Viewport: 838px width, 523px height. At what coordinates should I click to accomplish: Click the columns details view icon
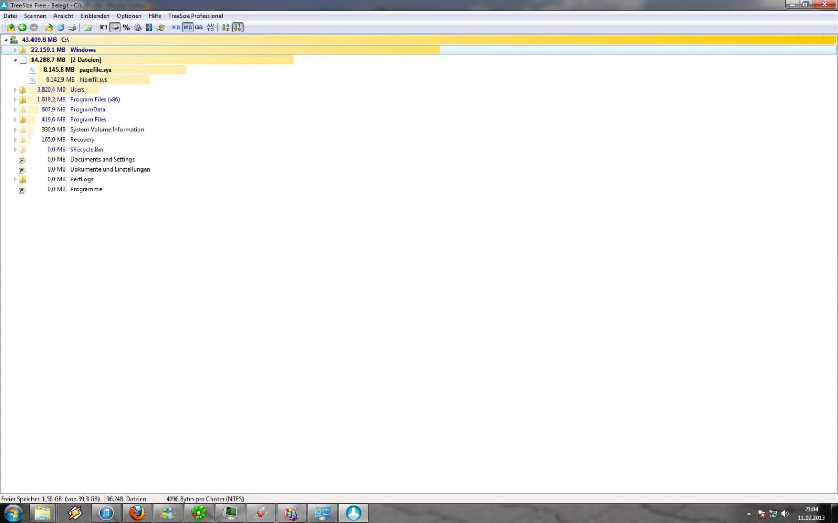tap(149, 28)
